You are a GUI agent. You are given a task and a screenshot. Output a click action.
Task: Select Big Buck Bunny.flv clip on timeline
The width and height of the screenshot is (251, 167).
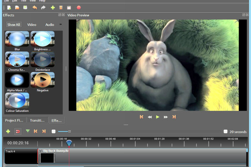(x=142, y=156)
